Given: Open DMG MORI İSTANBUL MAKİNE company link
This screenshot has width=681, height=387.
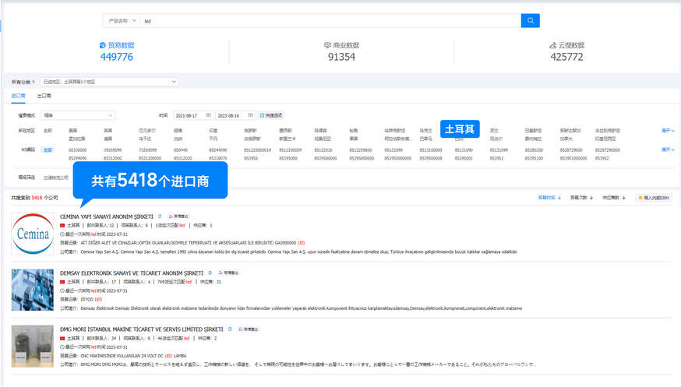Looking at the screenshot, I should pos(142,329).
